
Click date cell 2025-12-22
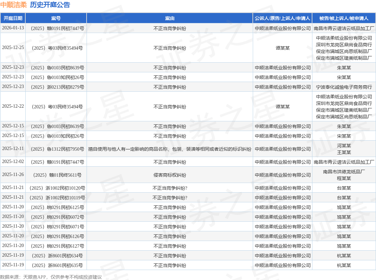pyautogui.click(x=13, y=106)
